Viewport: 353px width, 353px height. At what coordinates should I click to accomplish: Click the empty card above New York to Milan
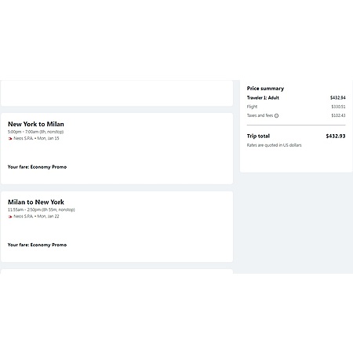[117, 93]
